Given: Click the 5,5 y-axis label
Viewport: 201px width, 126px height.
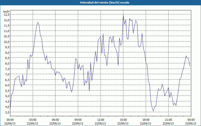Looking at the screenshot, I should pyautogui.click(x=7, y=91).
